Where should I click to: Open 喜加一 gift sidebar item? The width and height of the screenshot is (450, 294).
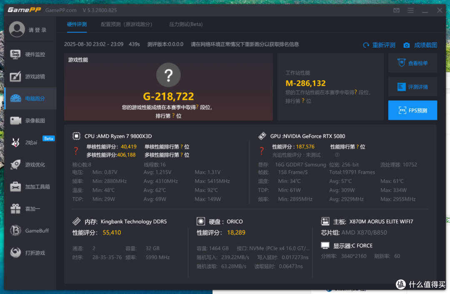pyautogui.click(x=30, y=209)
